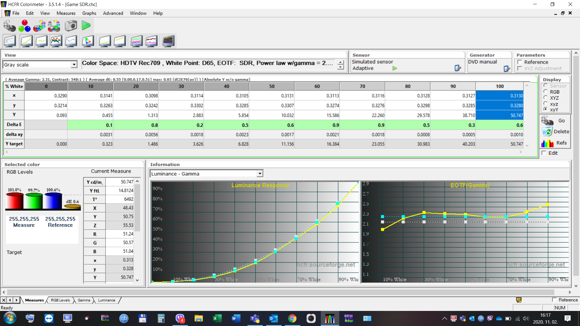Screen dimensions: 580x326
Task: Select the RGB display radio button
Action: tap(546, 92)
